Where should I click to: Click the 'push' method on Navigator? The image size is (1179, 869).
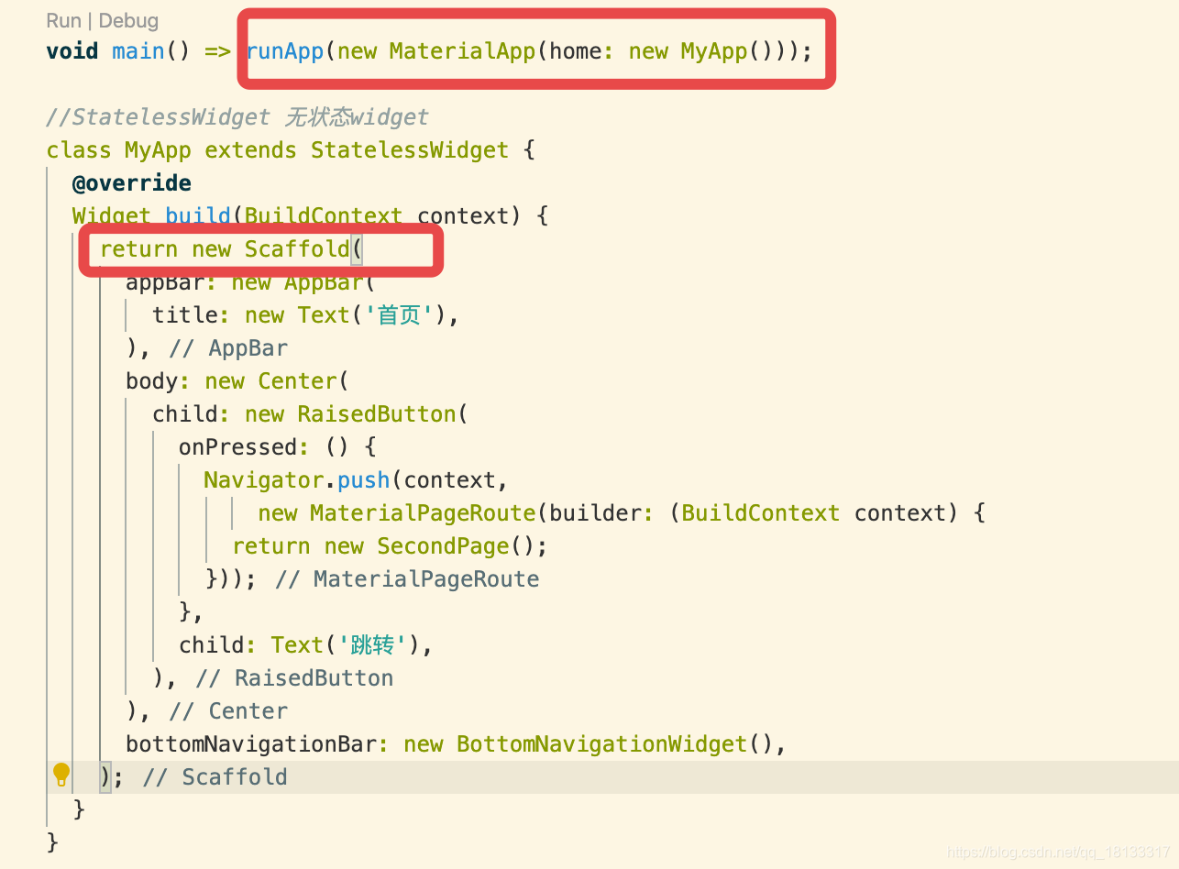pos(364,479)
